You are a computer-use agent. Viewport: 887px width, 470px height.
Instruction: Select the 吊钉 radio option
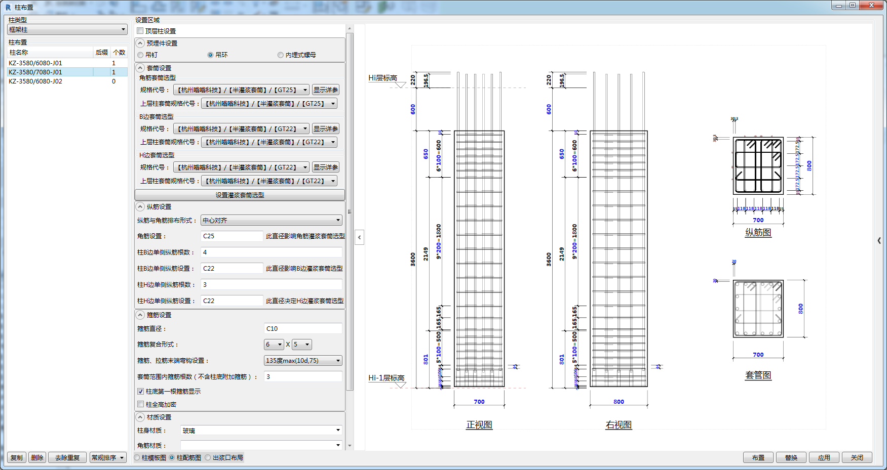[140, 55]
